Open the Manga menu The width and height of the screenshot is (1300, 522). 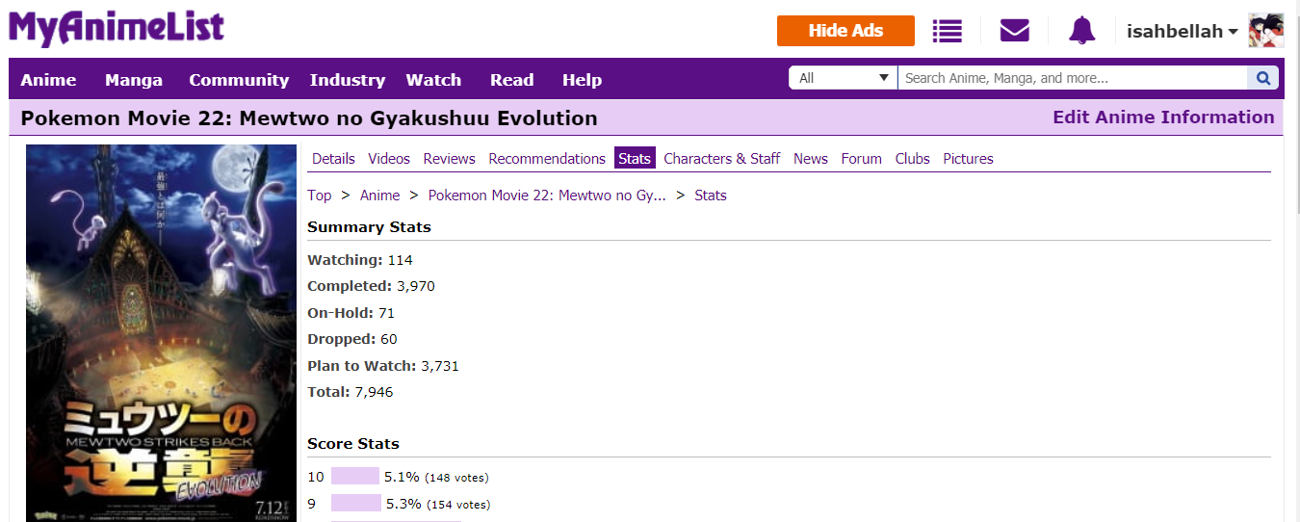point(134,80)
